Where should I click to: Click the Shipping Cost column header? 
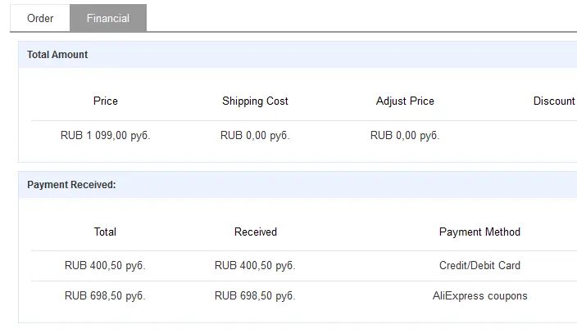coord(255,101)
